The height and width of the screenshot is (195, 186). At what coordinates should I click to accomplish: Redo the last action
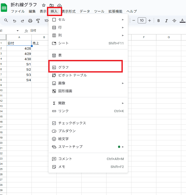click(22, 21)
